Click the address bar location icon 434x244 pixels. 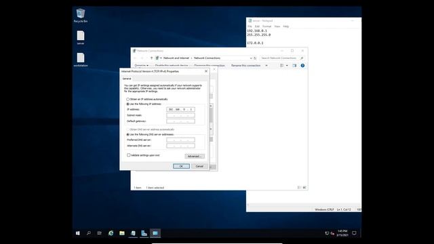click(157, 58)
